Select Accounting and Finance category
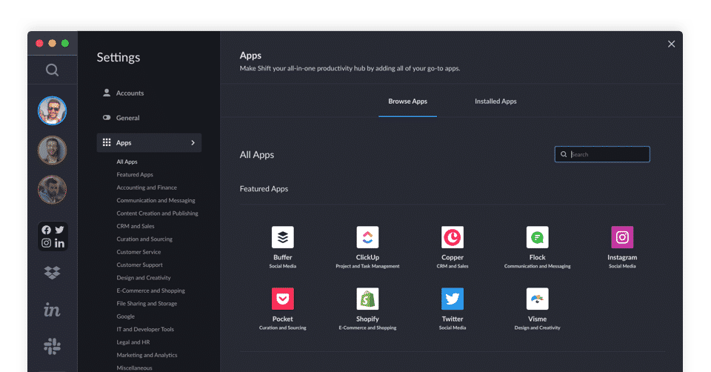 pyautogui.click(x=147, y=187)
